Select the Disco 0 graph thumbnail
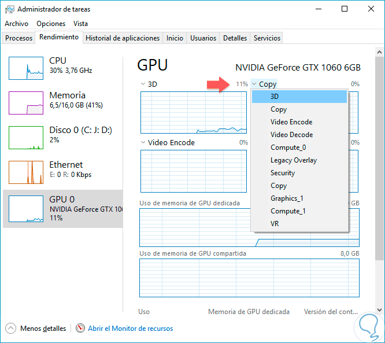Screen dimensions: 385x343 coord(26,138)
